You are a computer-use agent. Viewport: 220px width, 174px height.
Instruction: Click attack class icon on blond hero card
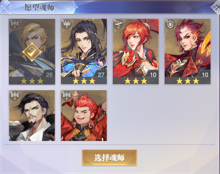15,24
